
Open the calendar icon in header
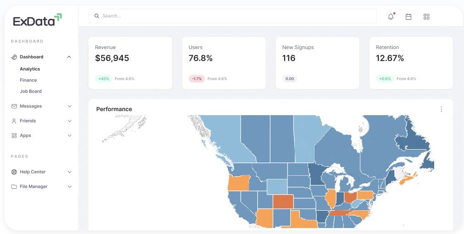pos(409,17)
